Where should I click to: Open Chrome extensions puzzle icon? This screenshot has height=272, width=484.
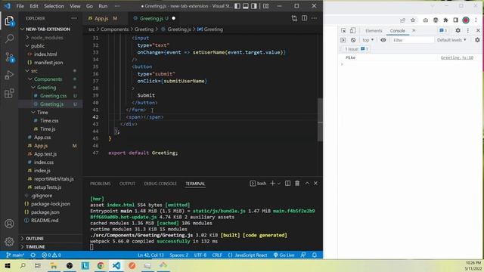tap(445, 20)
